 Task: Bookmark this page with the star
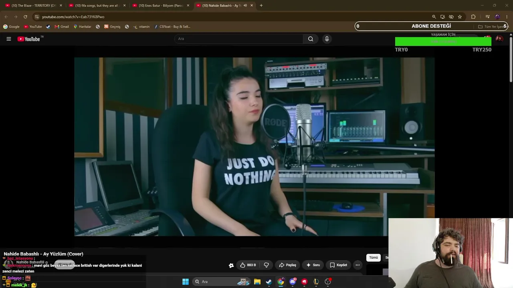click(x=460, y=17)
